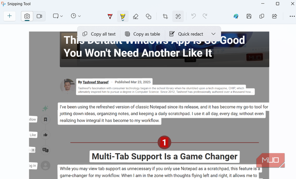Click Copy all text
This screenshot has height=179, width=296.
(x=99, y=34)
